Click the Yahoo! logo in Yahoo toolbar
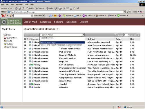Image resolution: width=145 pixels, height=109 pixels. click(3, 15)
